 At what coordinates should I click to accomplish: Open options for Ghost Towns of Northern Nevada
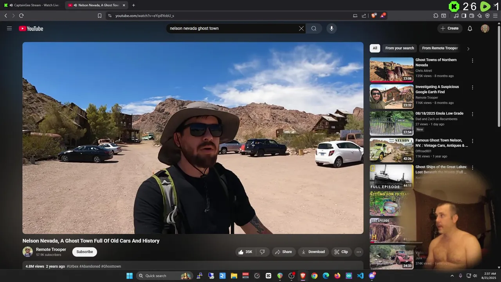click(x=472, y=61)
